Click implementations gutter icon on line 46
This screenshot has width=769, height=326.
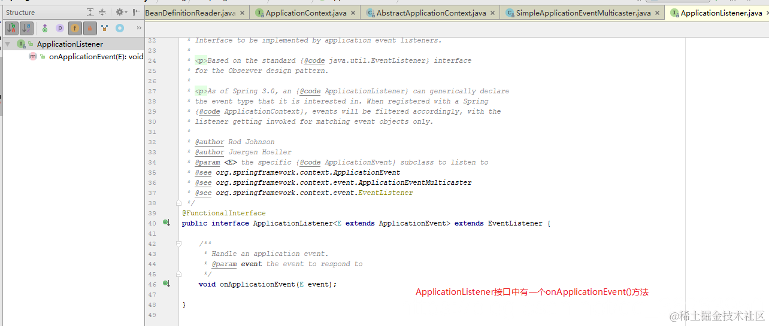[x=166, y=284]
